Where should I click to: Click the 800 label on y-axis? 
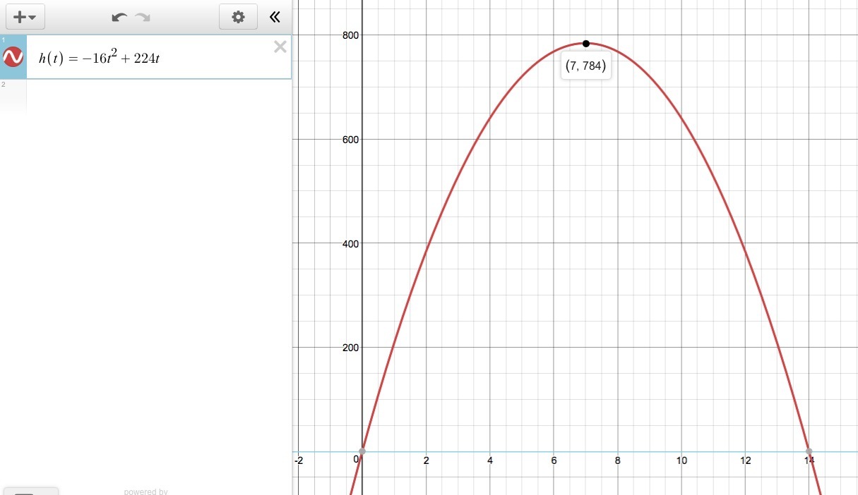[x=350, y=35]
